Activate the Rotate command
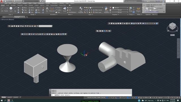 click(x=31, y=8)
